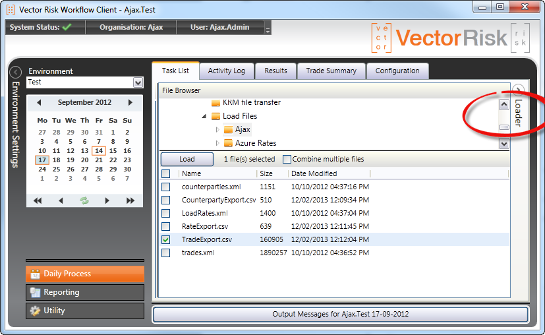
Task: Switch to the Task List tab
Action: pyautogui.click(x=175, y=71)
